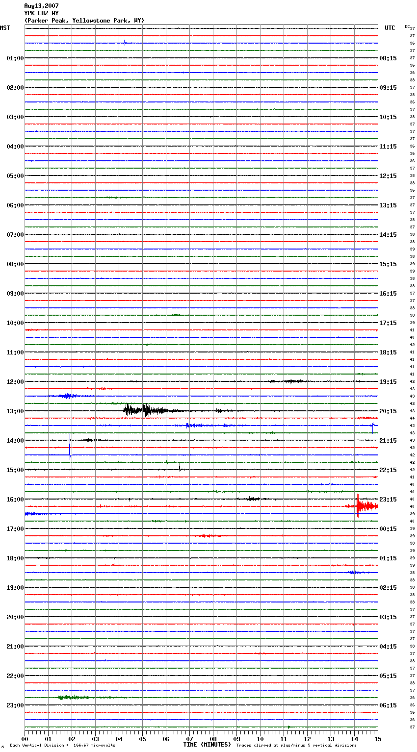
Task: Click the tall blue spike below the 14:00 trace
Action: tap(70, 446)
